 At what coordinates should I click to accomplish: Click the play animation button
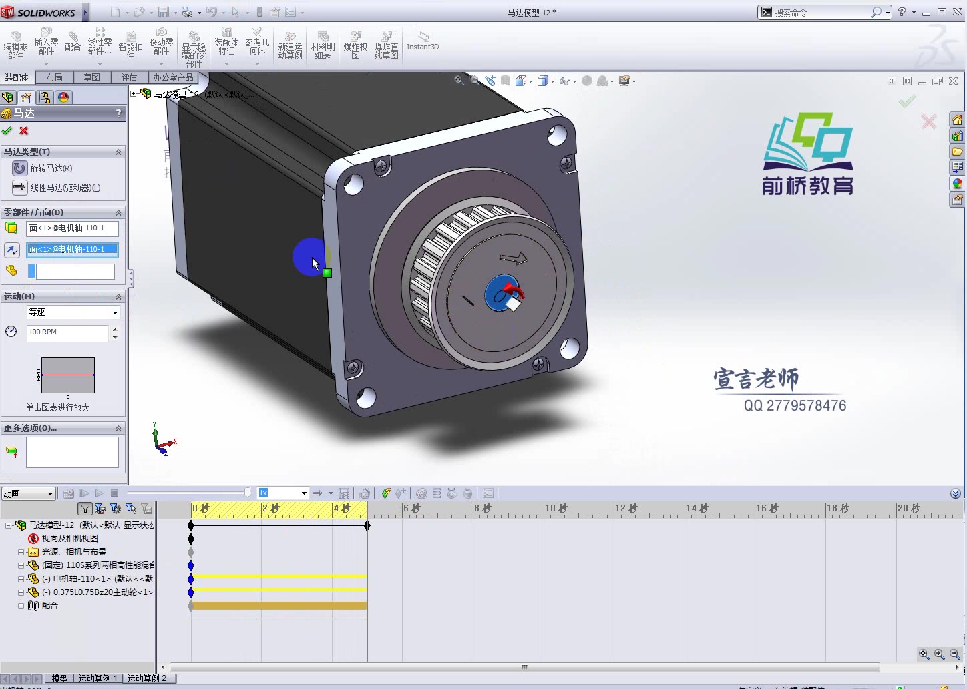click(x=99, y=493)
